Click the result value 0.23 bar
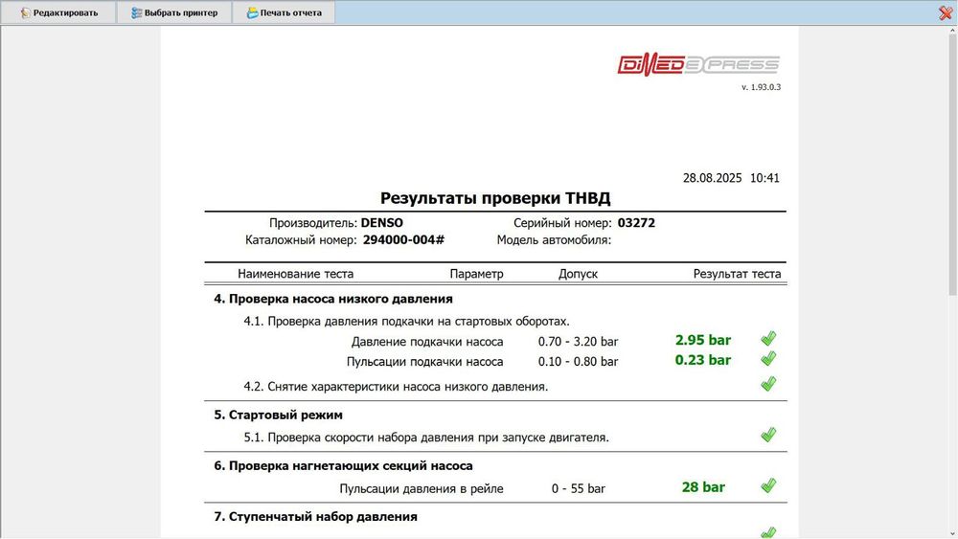 [x=703, y=360]
